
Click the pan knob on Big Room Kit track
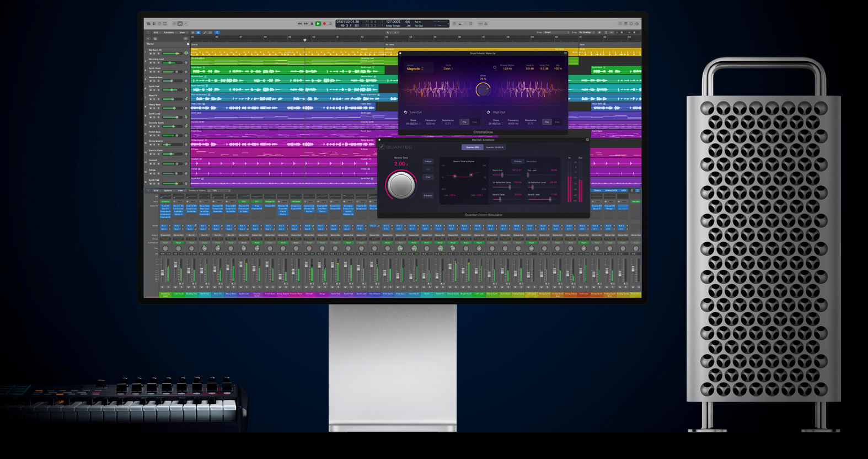(186, 54)
